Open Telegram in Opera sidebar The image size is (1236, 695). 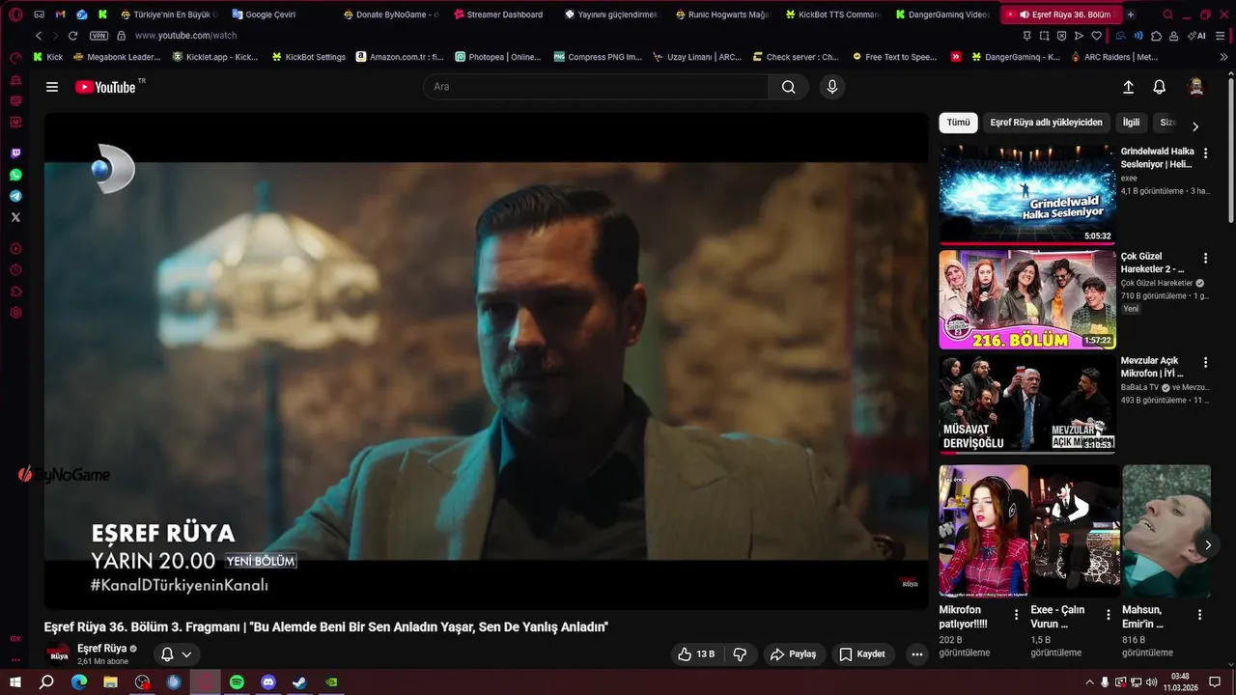(x=15, y=196)
